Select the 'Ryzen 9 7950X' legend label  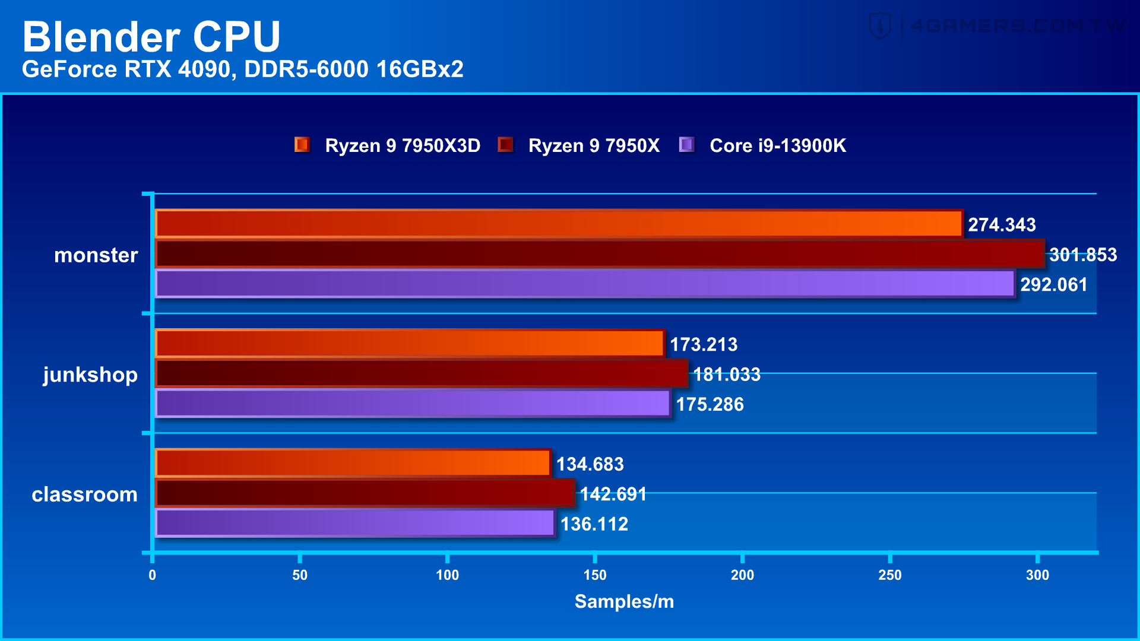tap(594, 145)
